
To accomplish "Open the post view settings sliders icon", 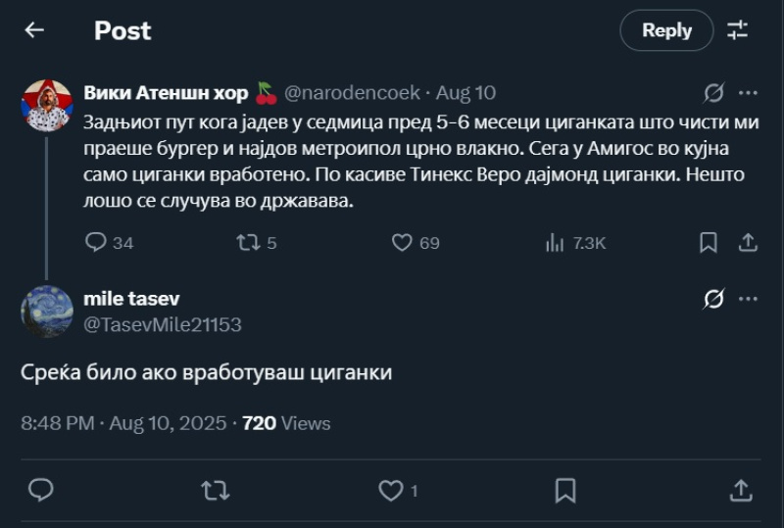I will [x=737, y=30].
